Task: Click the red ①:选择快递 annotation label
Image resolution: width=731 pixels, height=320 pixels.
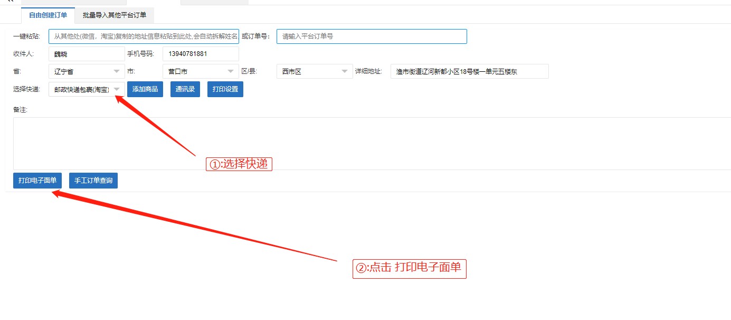Action: pos(239,164)
